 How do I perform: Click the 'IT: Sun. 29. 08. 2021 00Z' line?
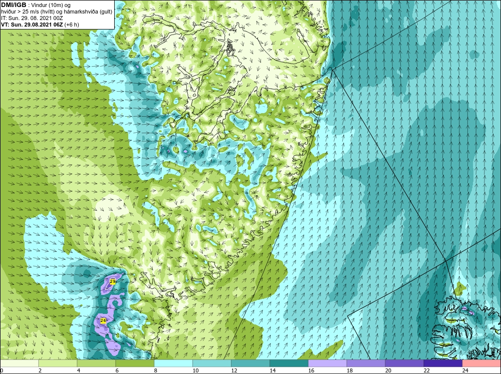[32, 18]
